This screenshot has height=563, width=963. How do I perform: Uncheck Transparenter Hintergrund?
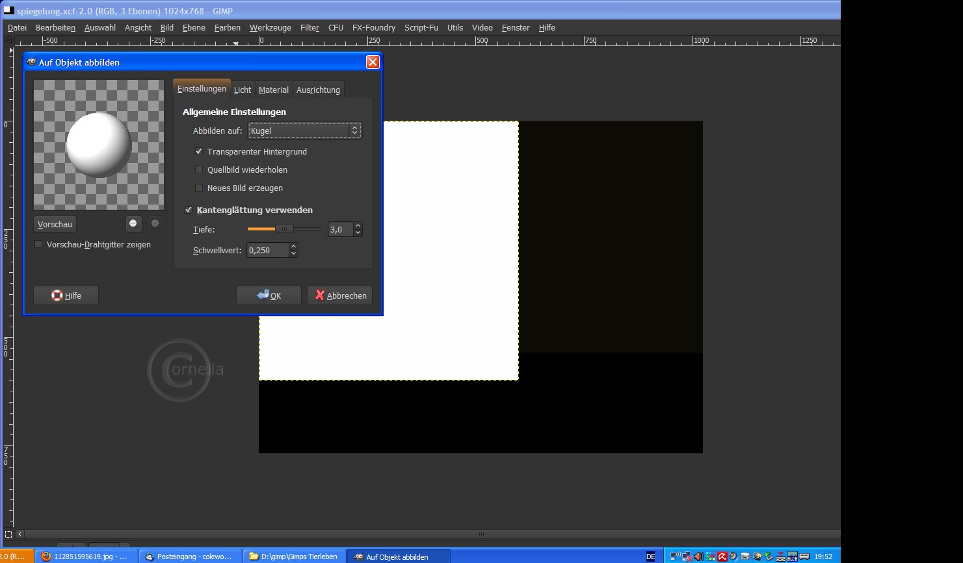tap(199, 151)
